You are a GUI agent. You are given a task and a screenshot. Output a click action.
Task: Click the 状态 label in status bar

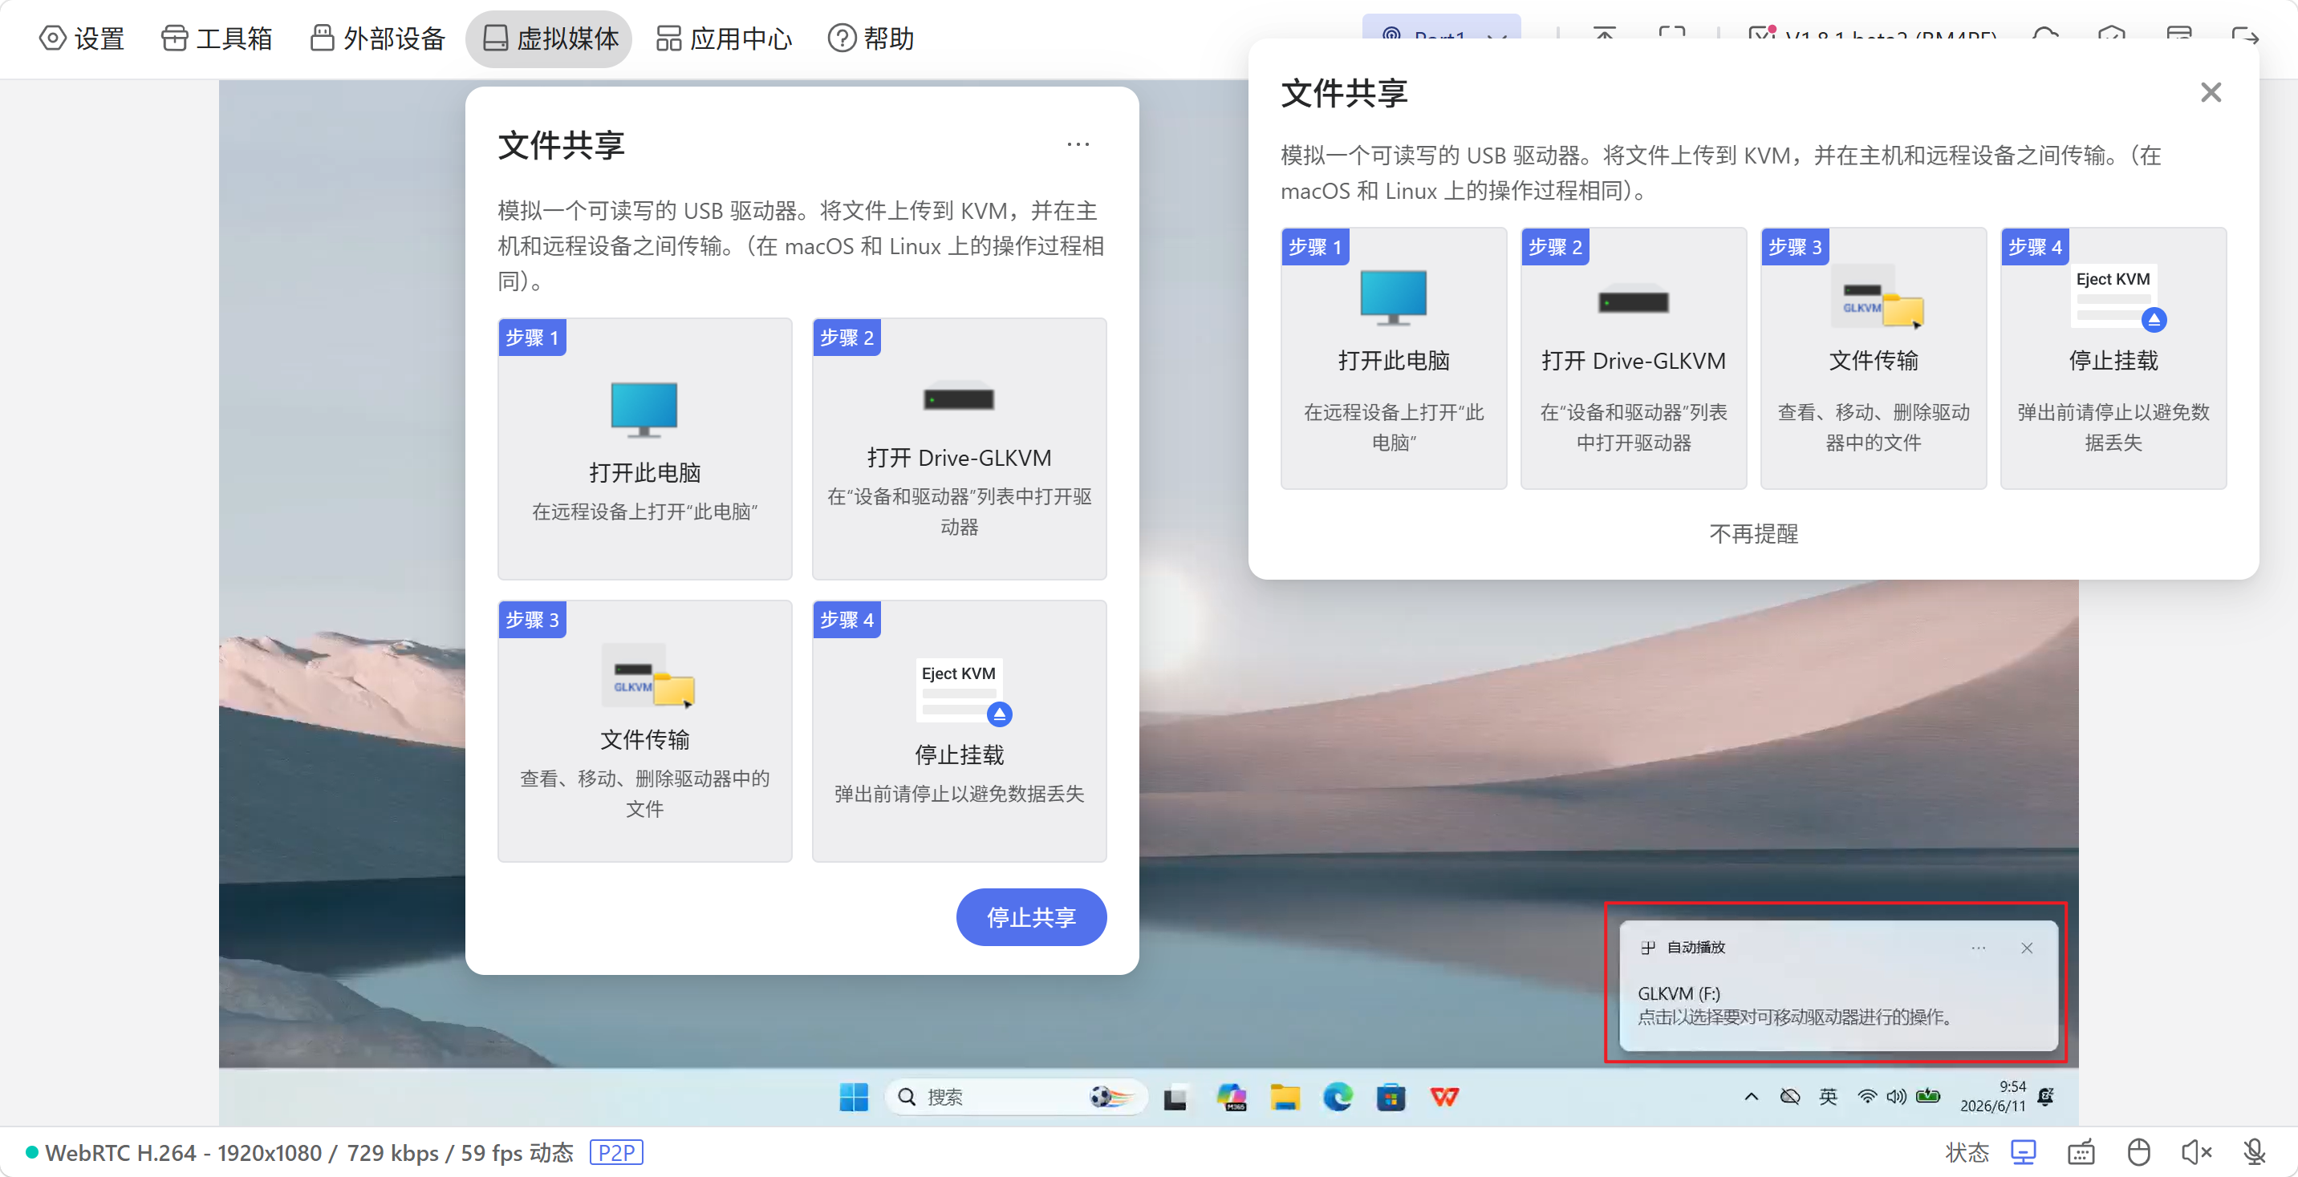(1967, 1153)
